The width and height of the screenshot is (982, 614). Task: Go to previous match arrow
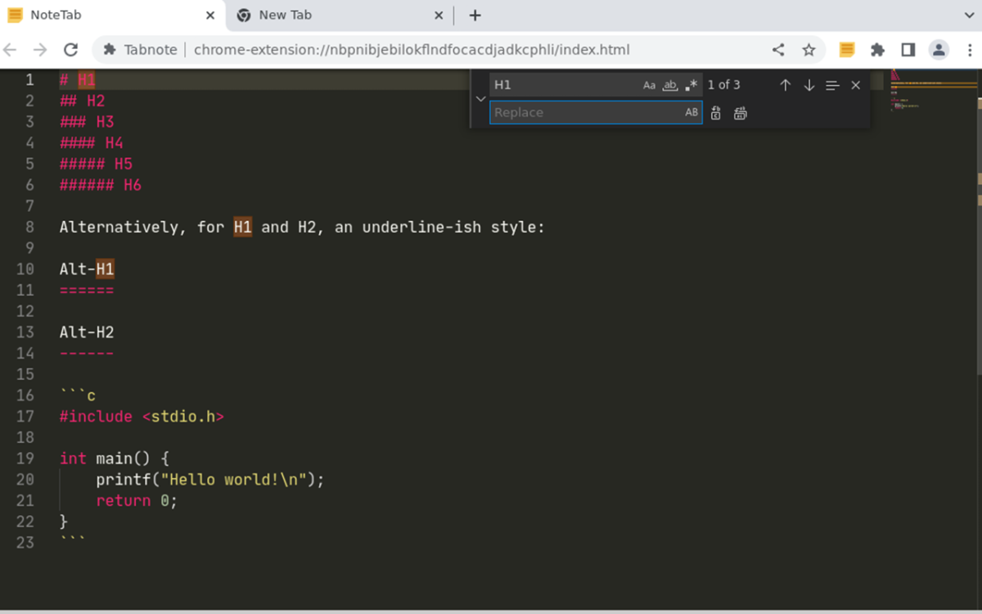(x=785, y=85)
